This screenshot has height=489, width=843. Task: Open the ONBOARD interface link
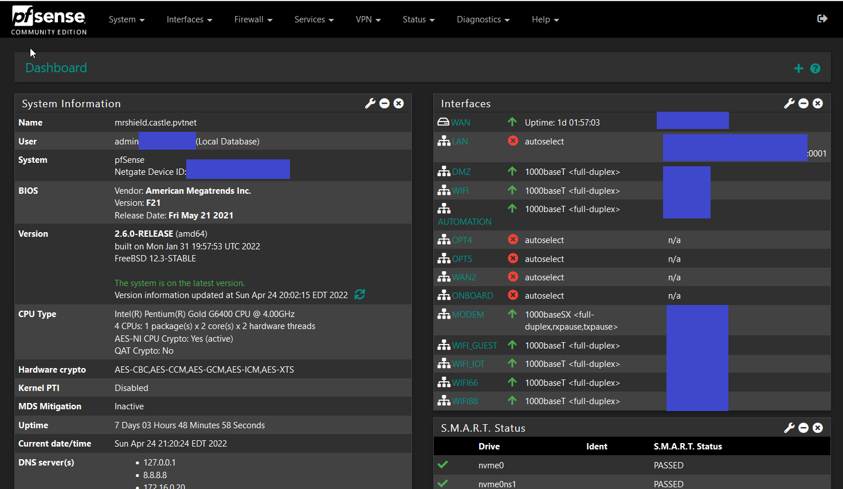point(473,296)
